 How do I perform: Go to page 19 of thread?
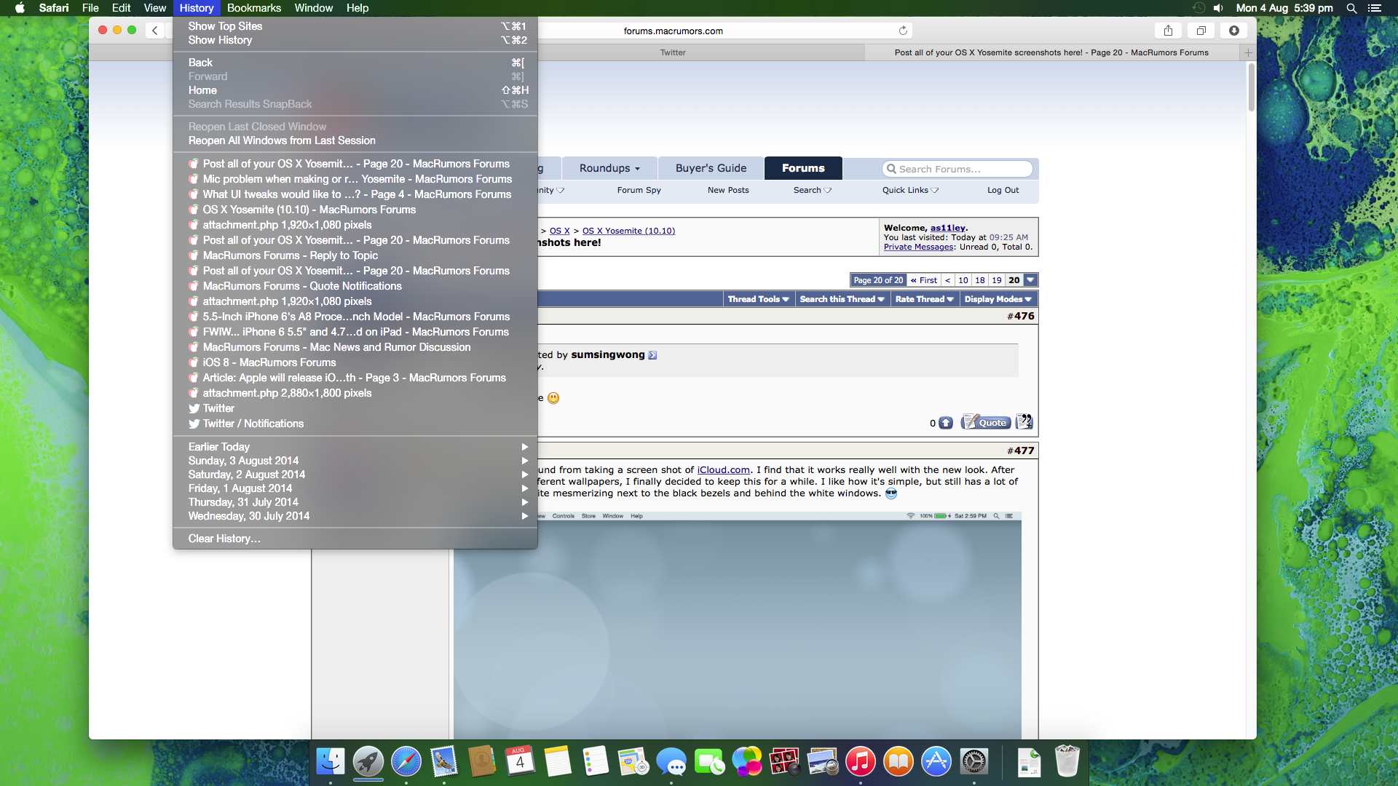pyautogui.click(x=997, y=280)
